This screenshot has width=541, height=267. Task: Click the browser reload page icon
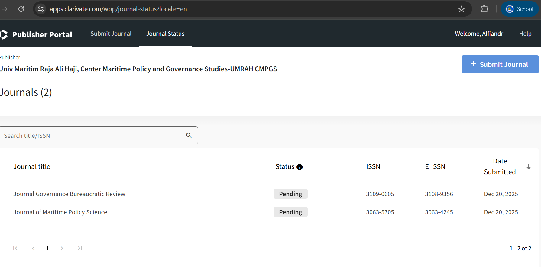click(21, 9)
